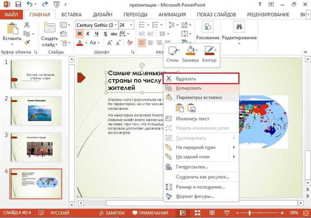Screen dimensions: 311x218
Task: Switch to the ДИЗАЙН tab
Action: tap(102, 15)
